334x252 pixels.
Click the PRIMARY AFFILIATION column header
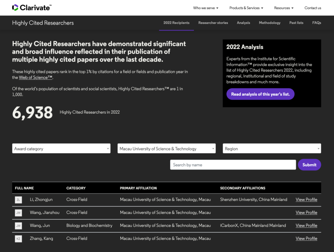click(138, 188)
